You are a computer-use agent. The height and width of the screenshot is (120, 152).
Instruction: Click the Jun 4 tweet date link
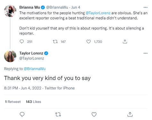coord(76,7)
